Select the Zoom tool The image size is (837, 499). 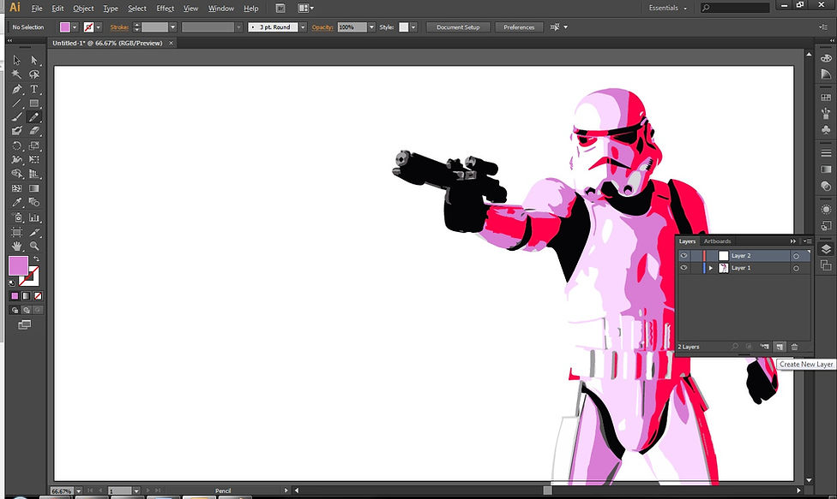[x=34, y=246]
